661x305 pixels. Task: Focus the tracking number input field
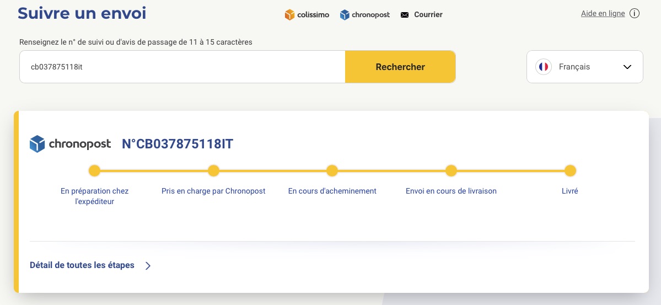pyautogui.click(x=182, y=67)
